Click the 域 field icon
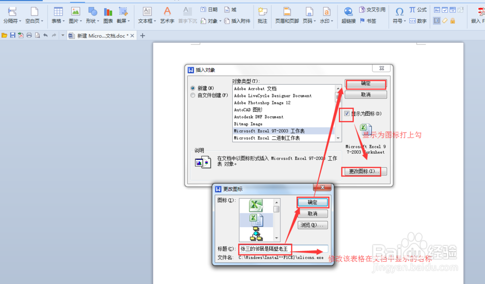Viewport: 485px width, 284px height. tap(230, 10)
